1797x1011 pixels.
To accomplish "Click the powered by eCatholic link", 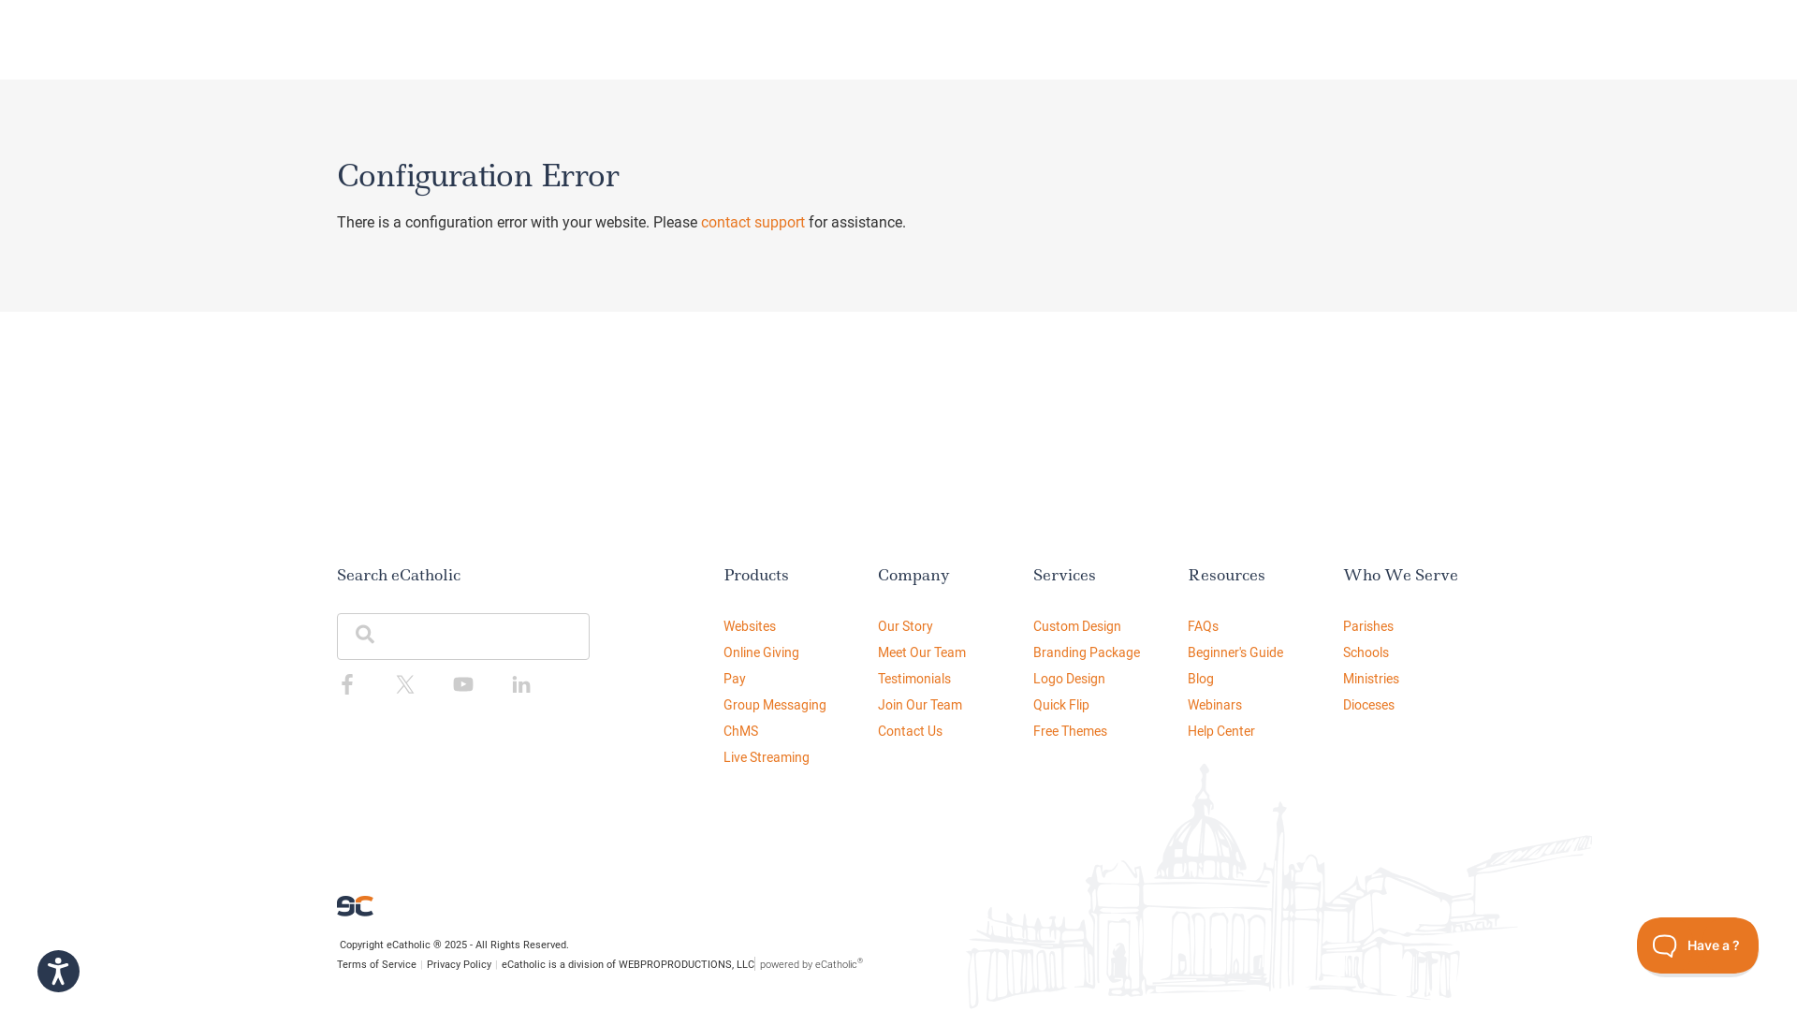I will 810,965.
